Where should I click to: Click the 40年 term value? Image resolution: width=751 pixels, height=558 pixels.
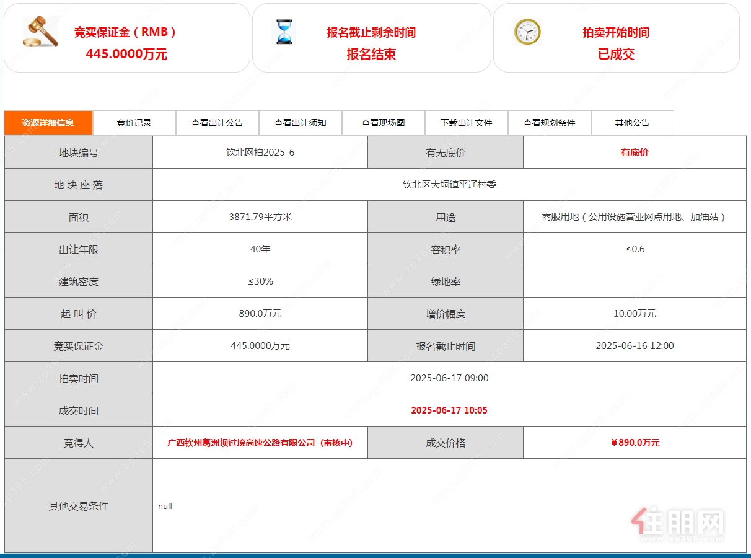[x=260, y=249]
